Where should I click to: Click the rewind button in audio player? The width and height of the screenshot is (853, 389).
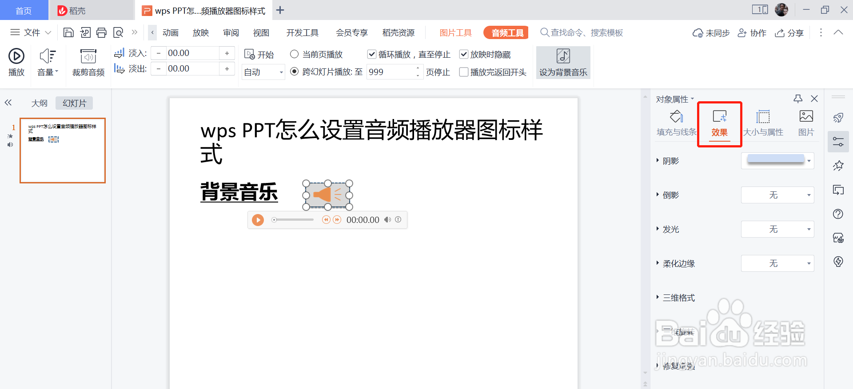pyautogui.click(x=327, y=220)
